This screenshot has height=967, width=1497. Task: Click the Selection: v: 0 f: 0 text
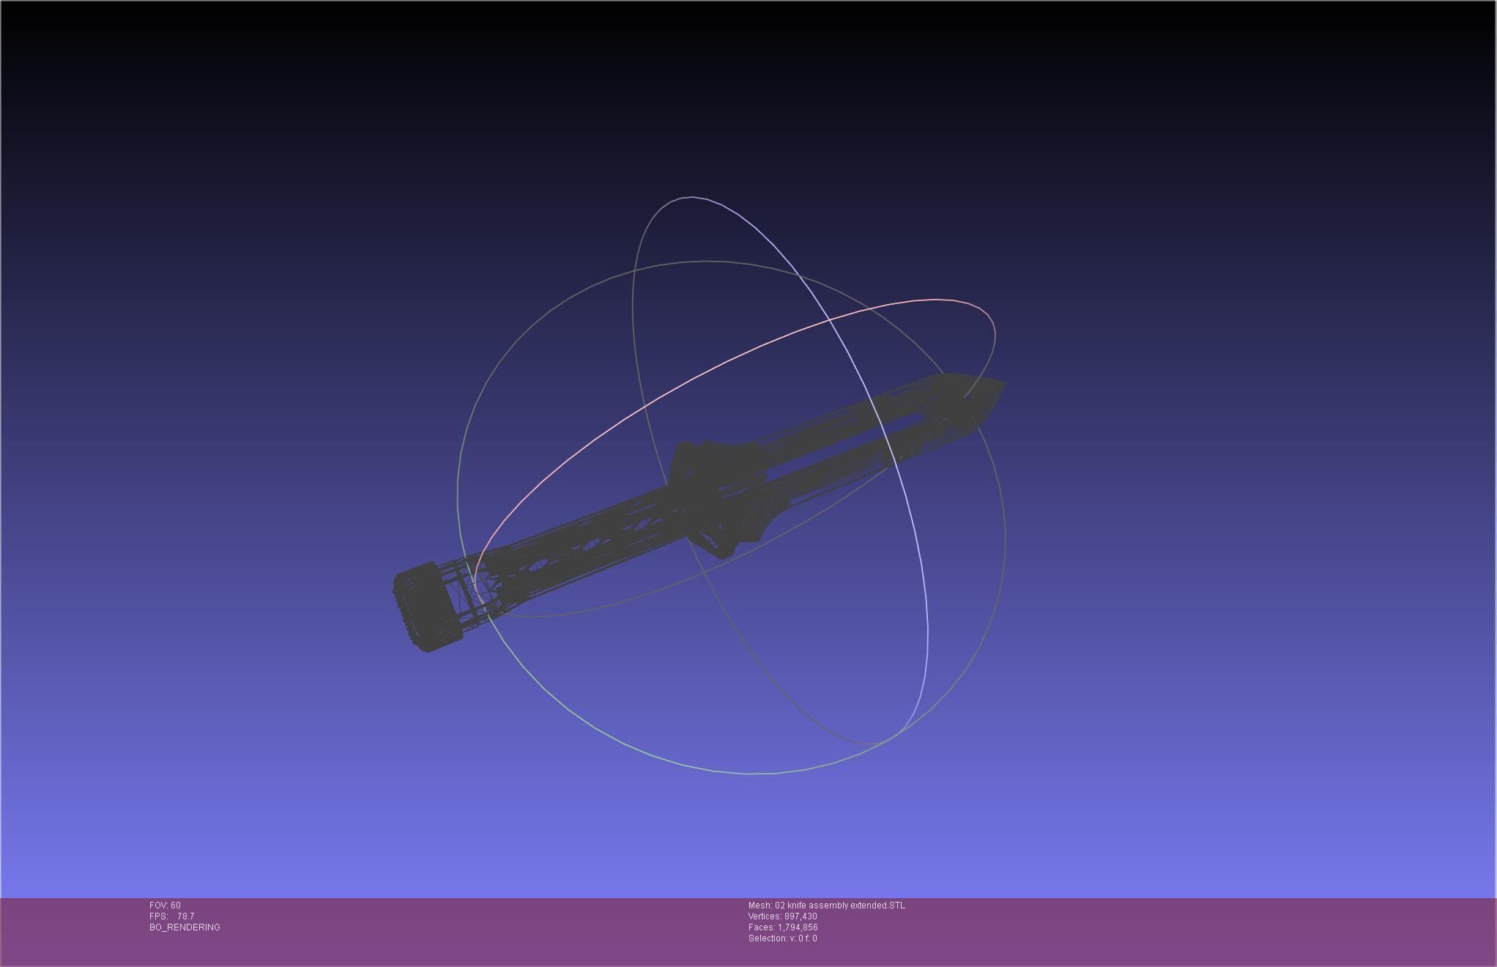pyautogui.click(x=782, y=938)
